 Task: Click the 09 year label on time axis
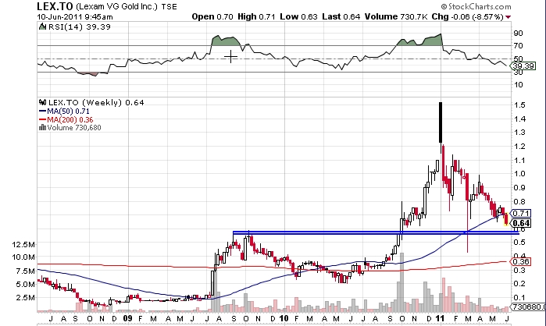tap(128, 318)
